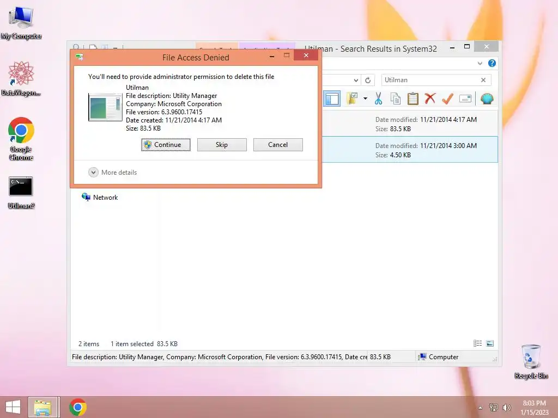Clear the Utilman search box
Viewport: 558px width, 418px height.
click(x=483, y=80)
